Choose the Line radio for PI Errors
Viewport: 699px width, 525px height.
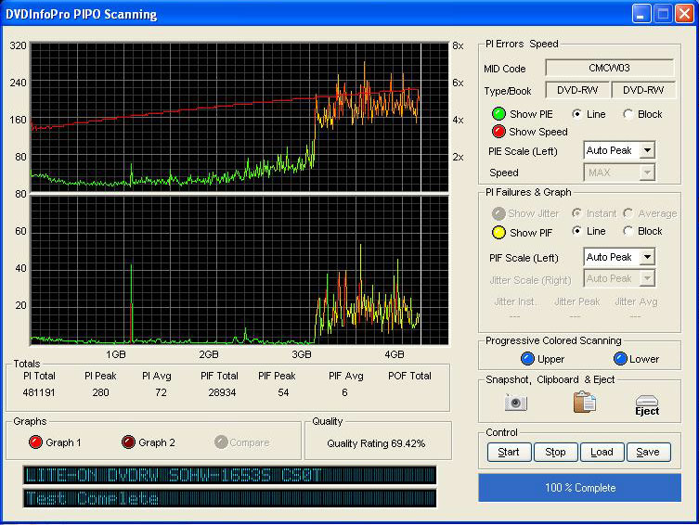[576, 114]
